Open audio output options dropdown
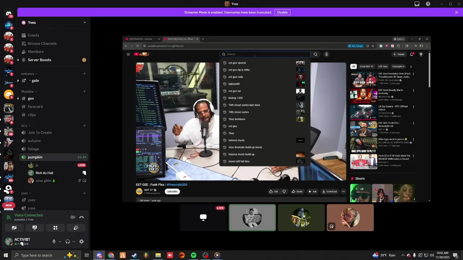The width and height of the screenshot is (463, 260). click(x=74, y=242)
